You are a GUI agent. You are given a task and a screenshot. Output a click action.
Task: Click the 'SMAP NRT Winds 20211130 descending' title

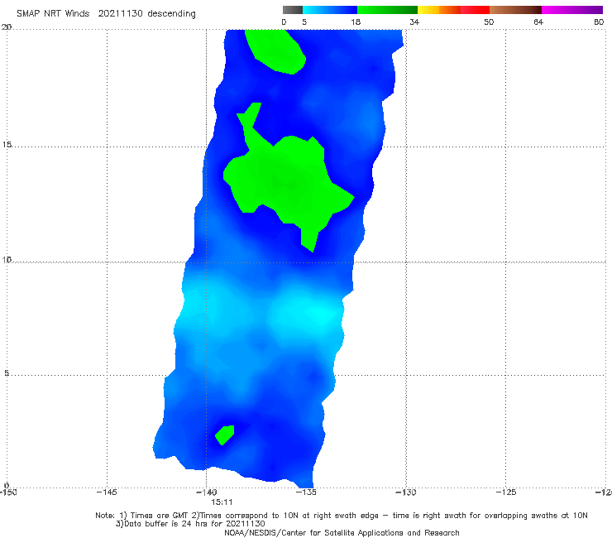106,13
